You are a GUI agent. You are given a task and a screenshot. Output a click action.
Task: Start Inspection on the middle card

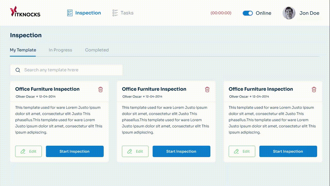pos(181,151)
